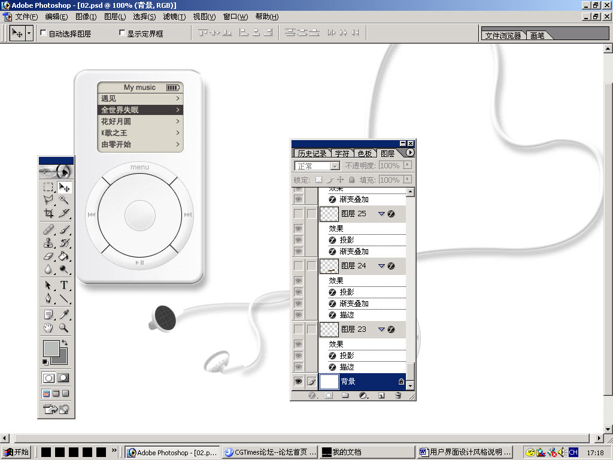Pick the Magic Wand tool
Image resolution: width=613 pixels, height=460 pixels.
[x=64, y=200]
